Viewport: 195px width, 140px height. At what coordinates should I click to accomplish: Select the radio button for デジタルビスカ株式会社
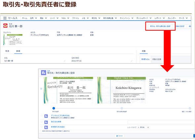coord(42,116)
